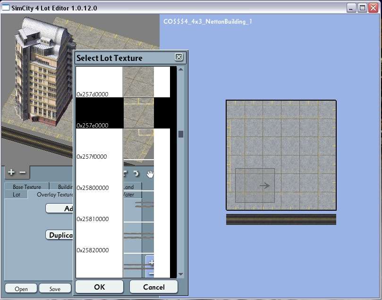Zoom out the 3D preview with minus icon

click(x=22, y=172)
